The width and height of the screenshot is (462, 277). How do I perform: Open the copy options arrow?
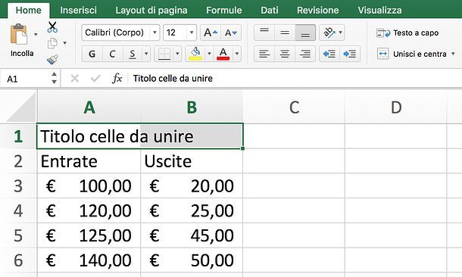point(64,43)
